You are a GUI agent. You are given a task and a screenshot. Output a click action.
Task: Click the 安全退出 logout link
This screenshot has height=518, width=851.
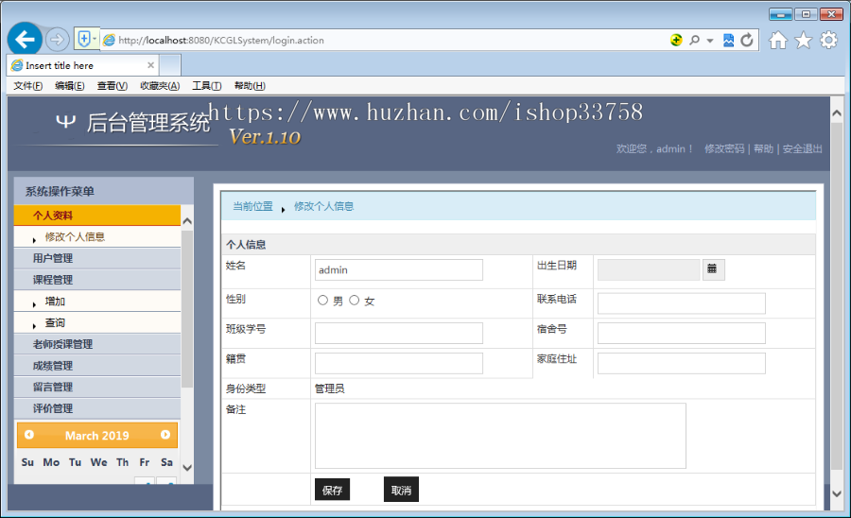pyautogui.click(x=802, y=148)
